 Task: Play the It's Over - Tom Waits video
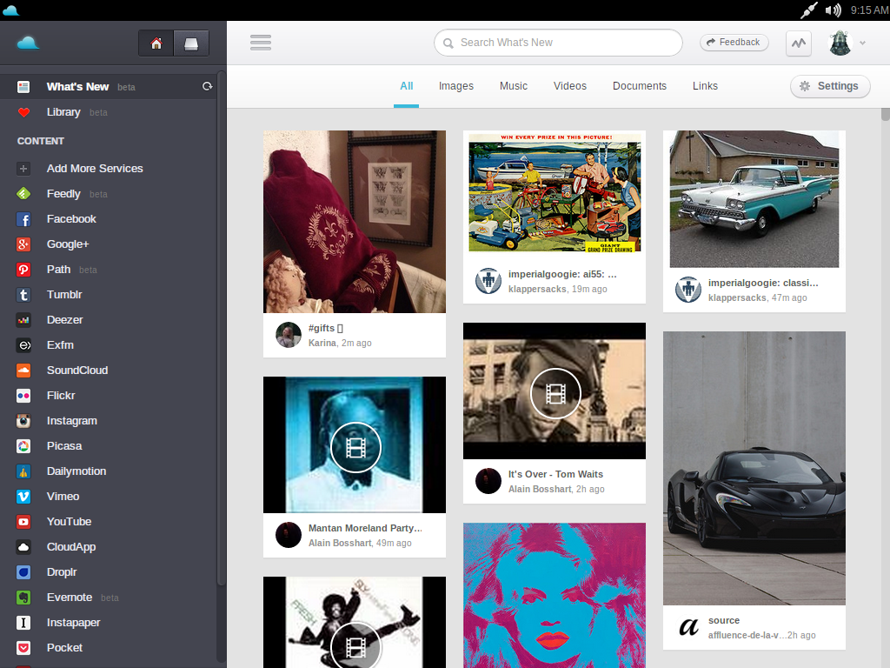click(x=555, y=392)
